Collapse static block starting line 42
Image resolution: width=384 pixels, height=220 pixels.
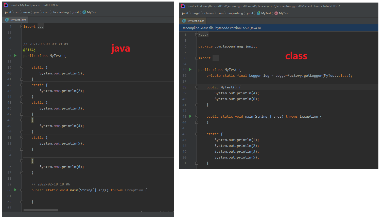pyautogui.click(x=22, y=85)
